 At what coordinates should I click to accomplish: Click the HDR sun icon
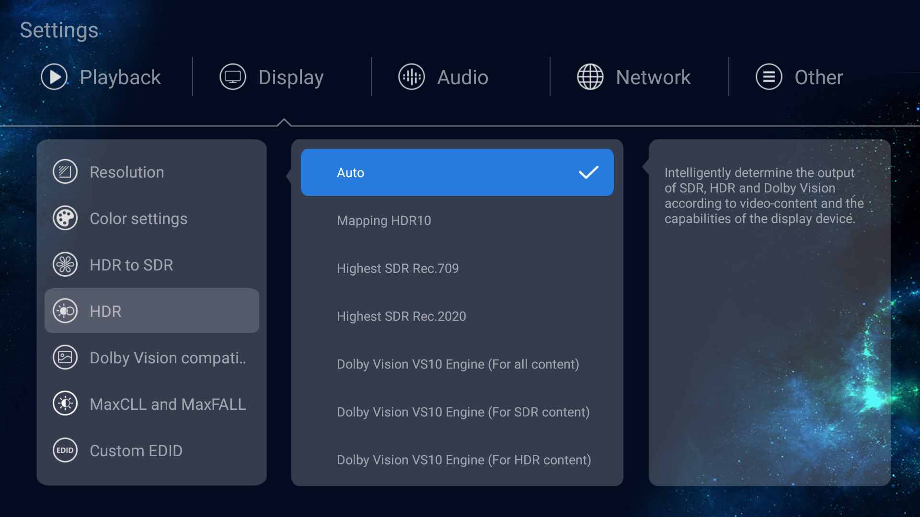tap(65, 311)
